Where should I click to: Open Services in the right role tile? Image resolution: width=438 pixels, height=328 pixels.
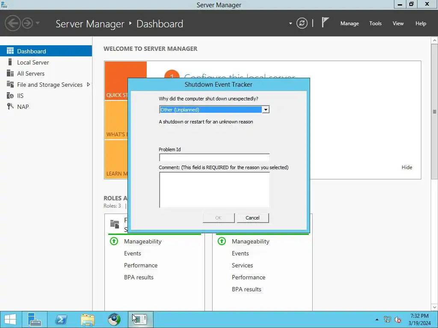coord(243,265)
